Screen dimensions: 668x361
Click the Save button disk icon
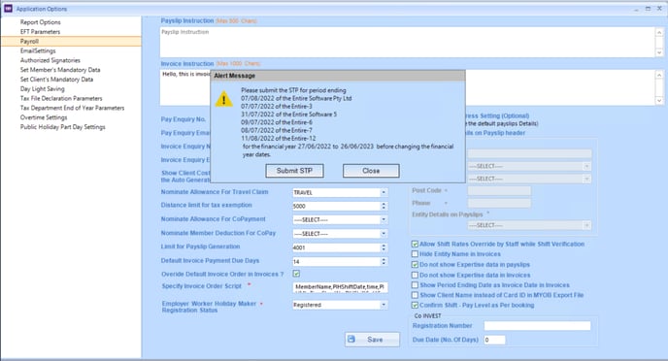pos(351,340)
